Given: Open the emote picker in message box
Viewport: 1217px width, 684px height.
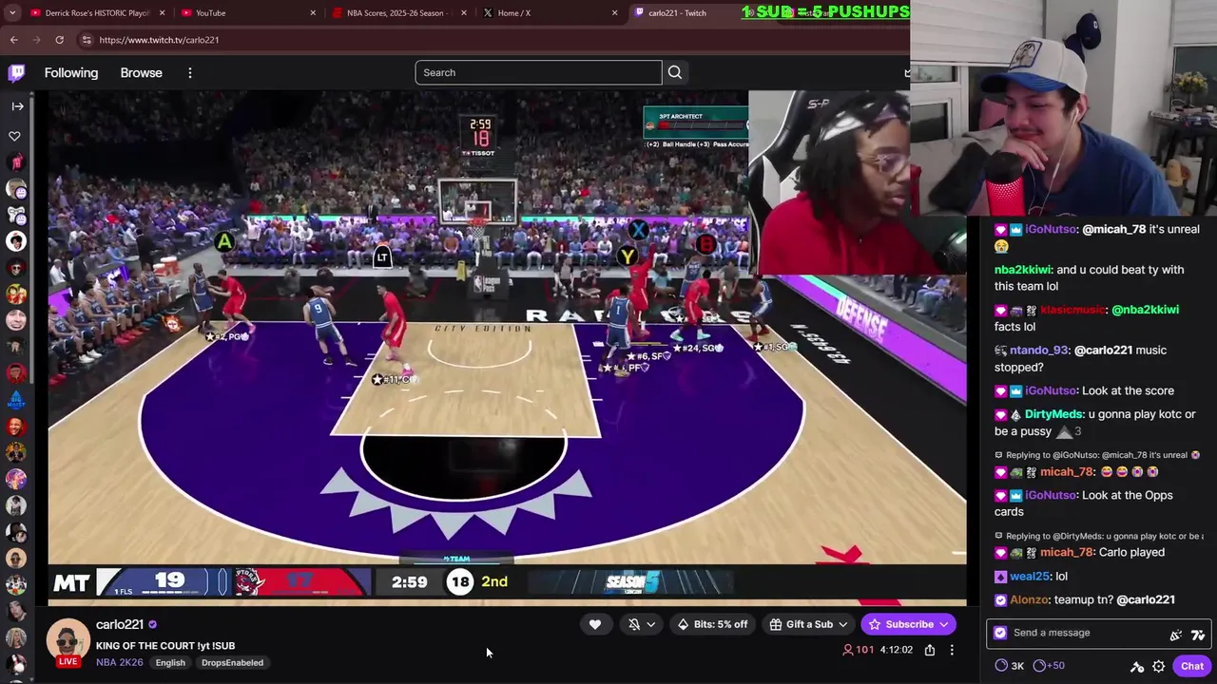Looking at the screenshot, I should pos(1176,634).
